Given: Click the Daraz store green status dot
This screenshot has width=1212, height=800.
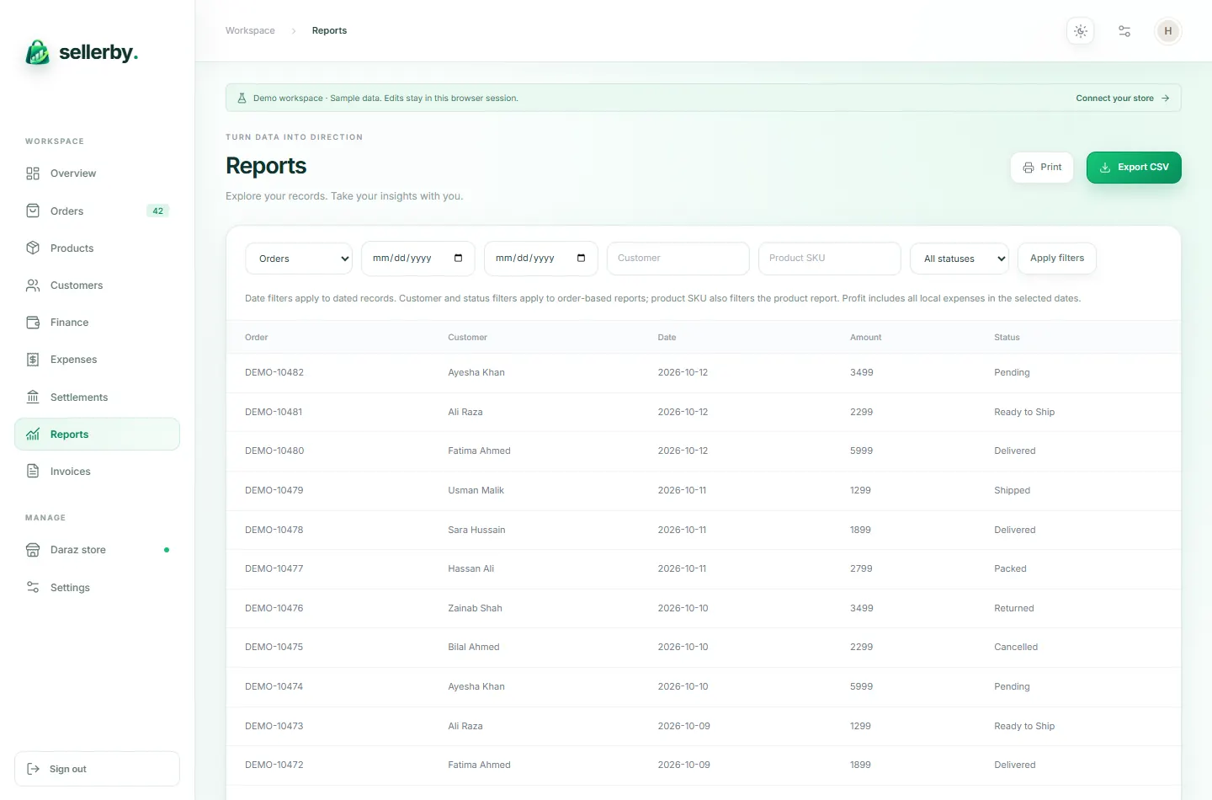Looking at the screenshot, I should click(x=167, y=550).
